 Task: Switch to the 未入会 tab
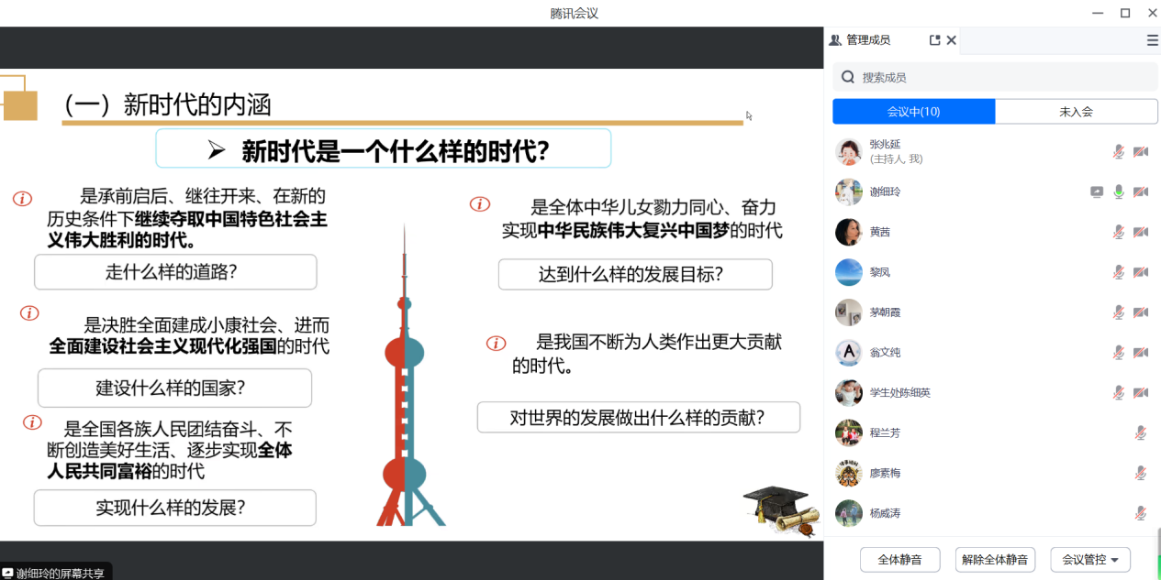(1076, 112)
